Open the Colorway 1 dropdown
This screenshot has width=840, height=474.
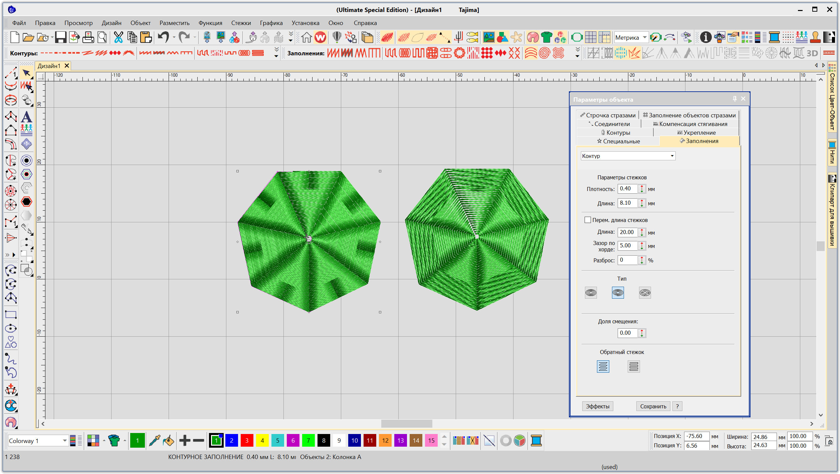point(65,441)
